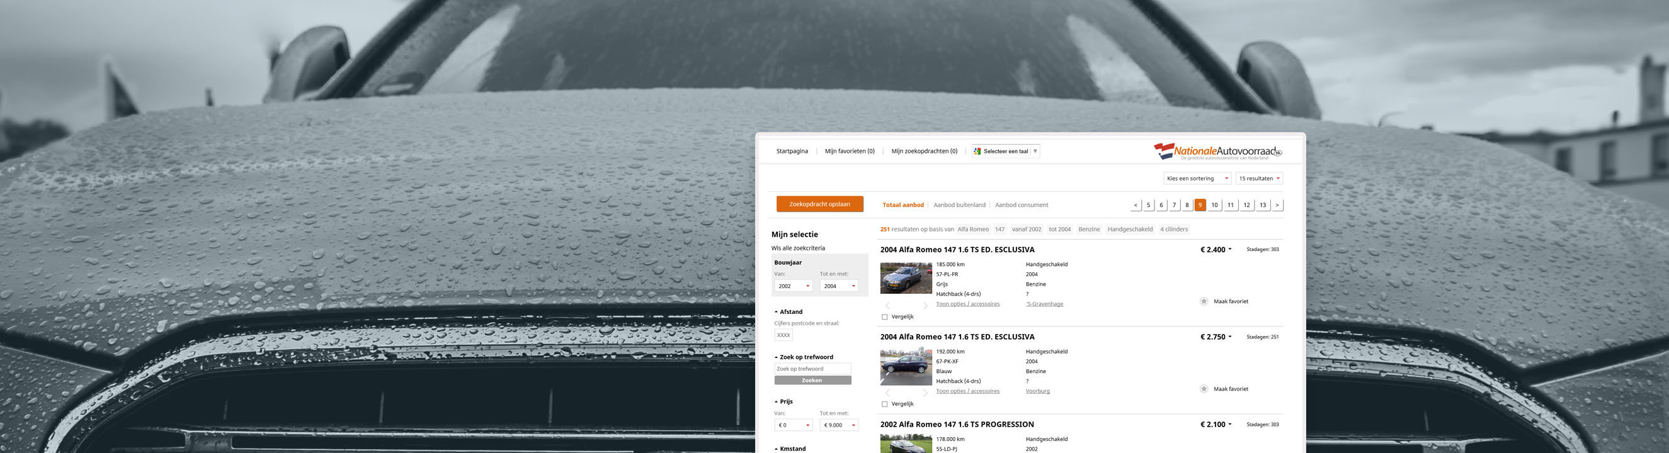Open the grey Alfa Romeo 57-PL-FR thumbnail
The height and width of the screenshot is (453, 1669).
click(906, 278)
